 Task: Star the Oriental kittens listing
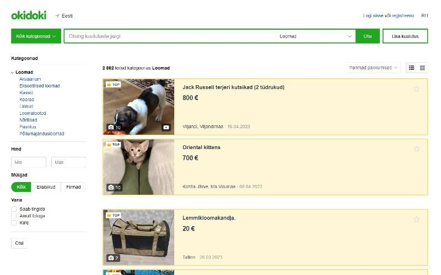coord(417,148)
